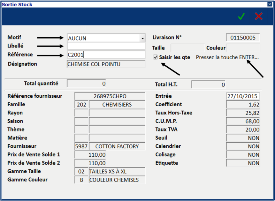This screenshot has width=275, height=201.
Task: Click the Prix de Vente Solde 1 field
Action: tap(90, 155)
